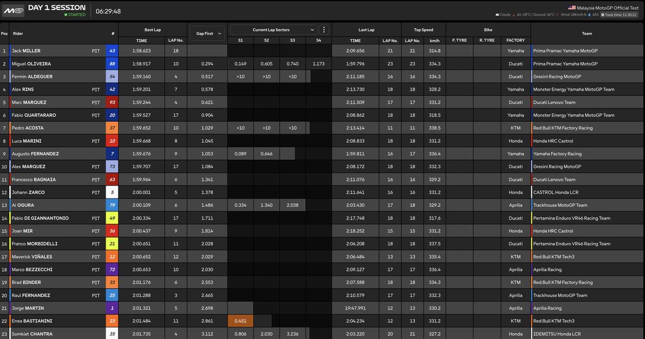Click Augusto Fernandez's number 7 badge
This screenshot has width=645, height=339.
(x=112, y=153)
